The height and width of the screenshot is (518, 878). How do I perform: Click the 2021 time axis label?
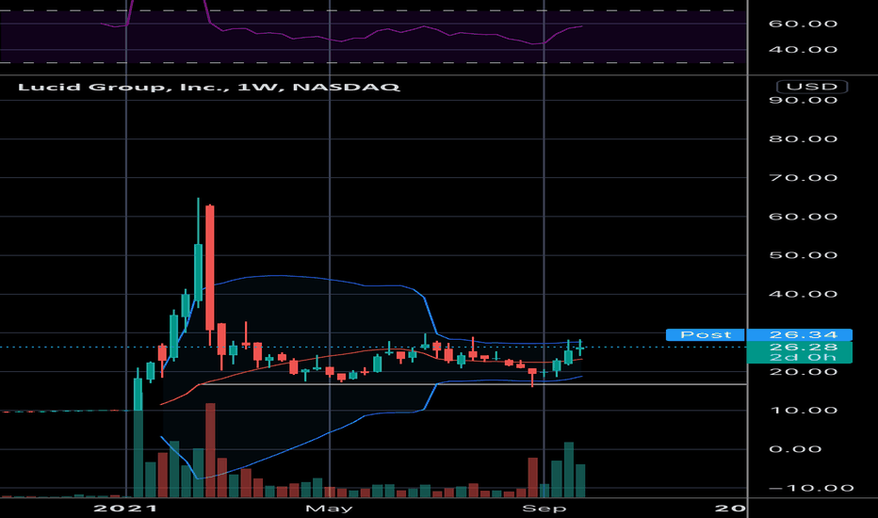click(x=125, y=509)
